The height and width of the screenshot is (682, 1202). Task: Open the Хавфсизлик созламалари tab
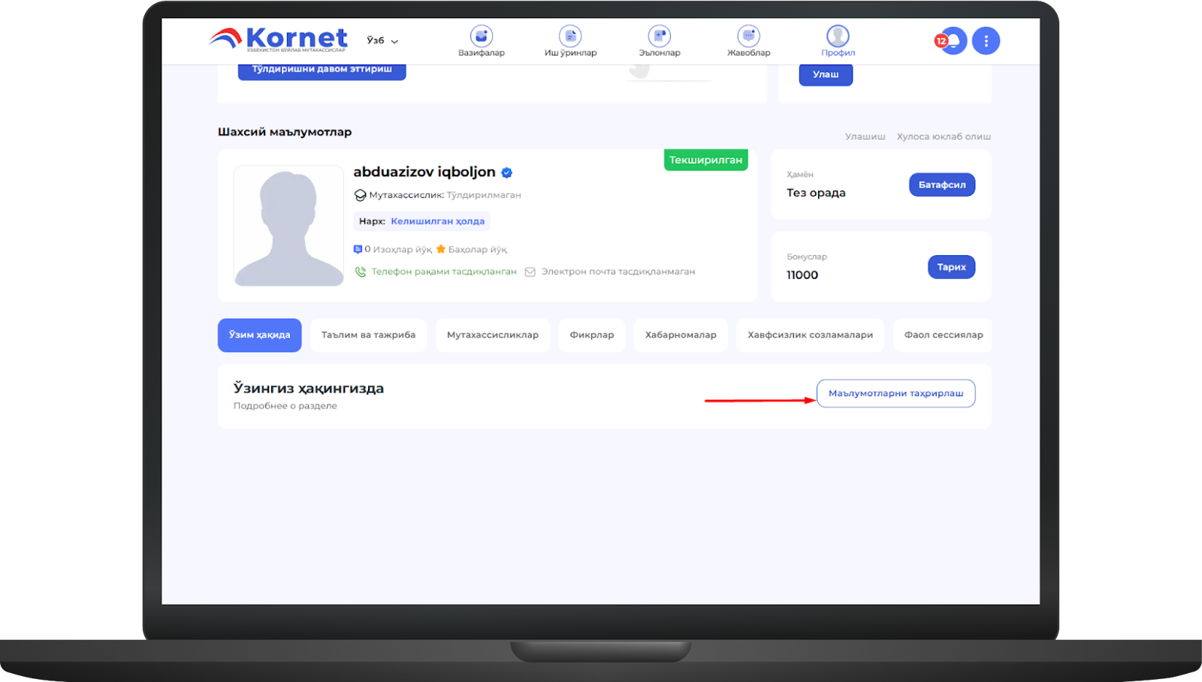pos(810,335)
